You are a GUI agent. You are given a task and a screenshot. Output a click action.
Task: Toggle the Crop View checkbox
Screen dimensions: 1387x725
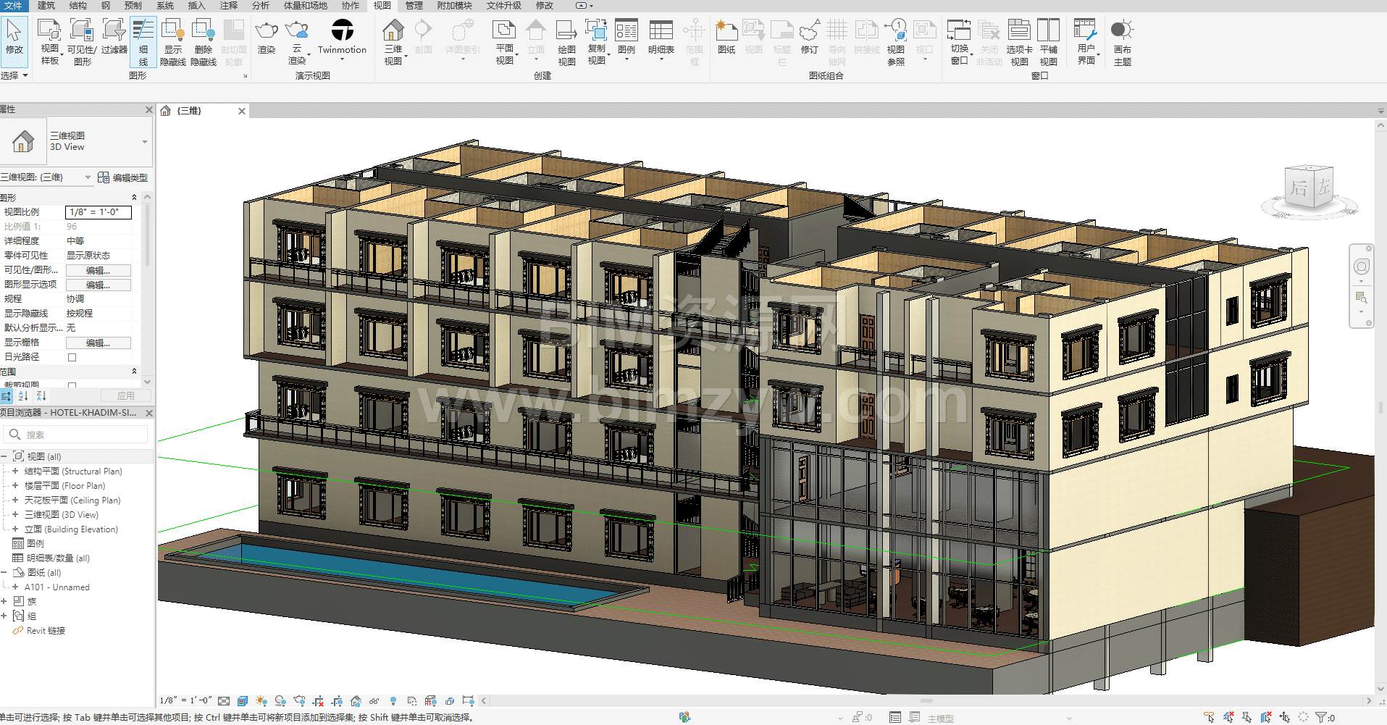click(x=72, y=385)
